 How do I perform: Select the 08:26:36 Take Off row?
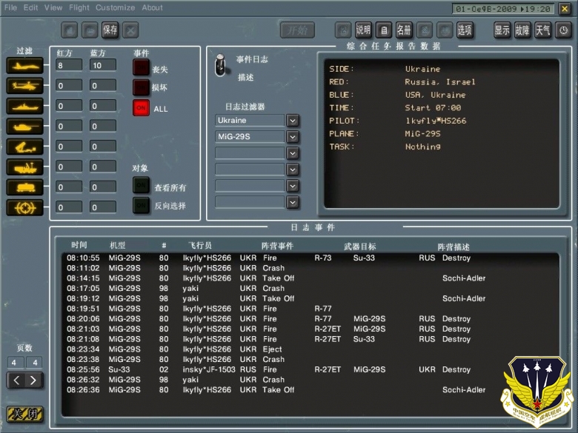click(310, 389)
